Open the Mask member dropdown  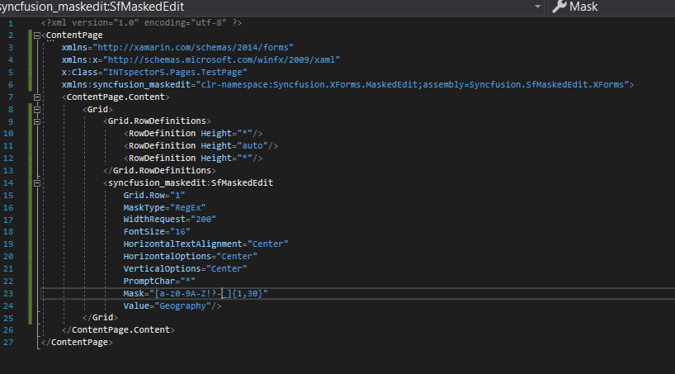(611, 7)
